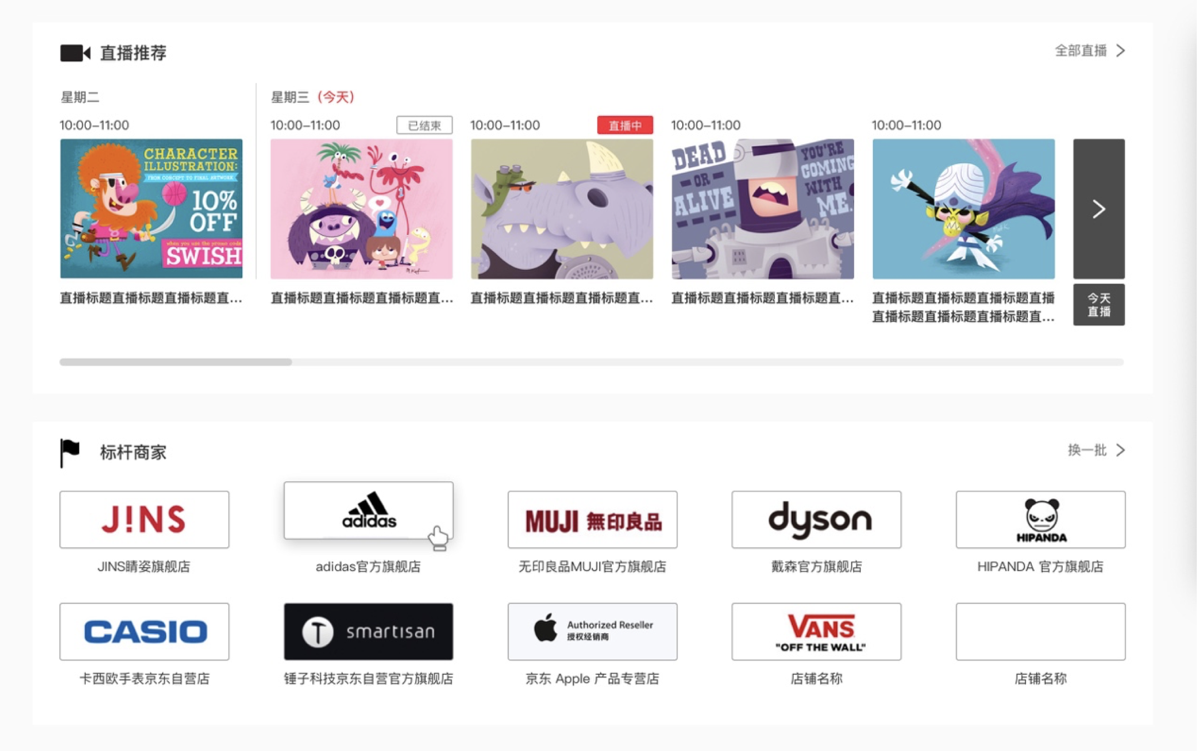
Task: Open the Apple Authorized Reseller logo card
Action: click(592, 632)
